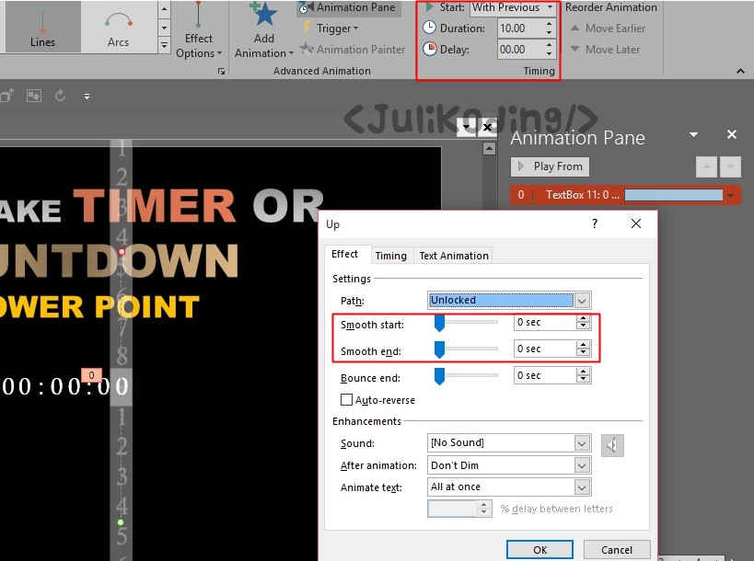Close the Animation Pane
This screenshot has width=754, height=561.
click(732, 134)
